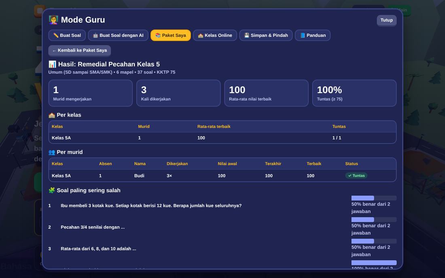Click question text 'Ibu membeli 3 kotak kue'
Screen dimensions: 445x278
pos(151,206)
